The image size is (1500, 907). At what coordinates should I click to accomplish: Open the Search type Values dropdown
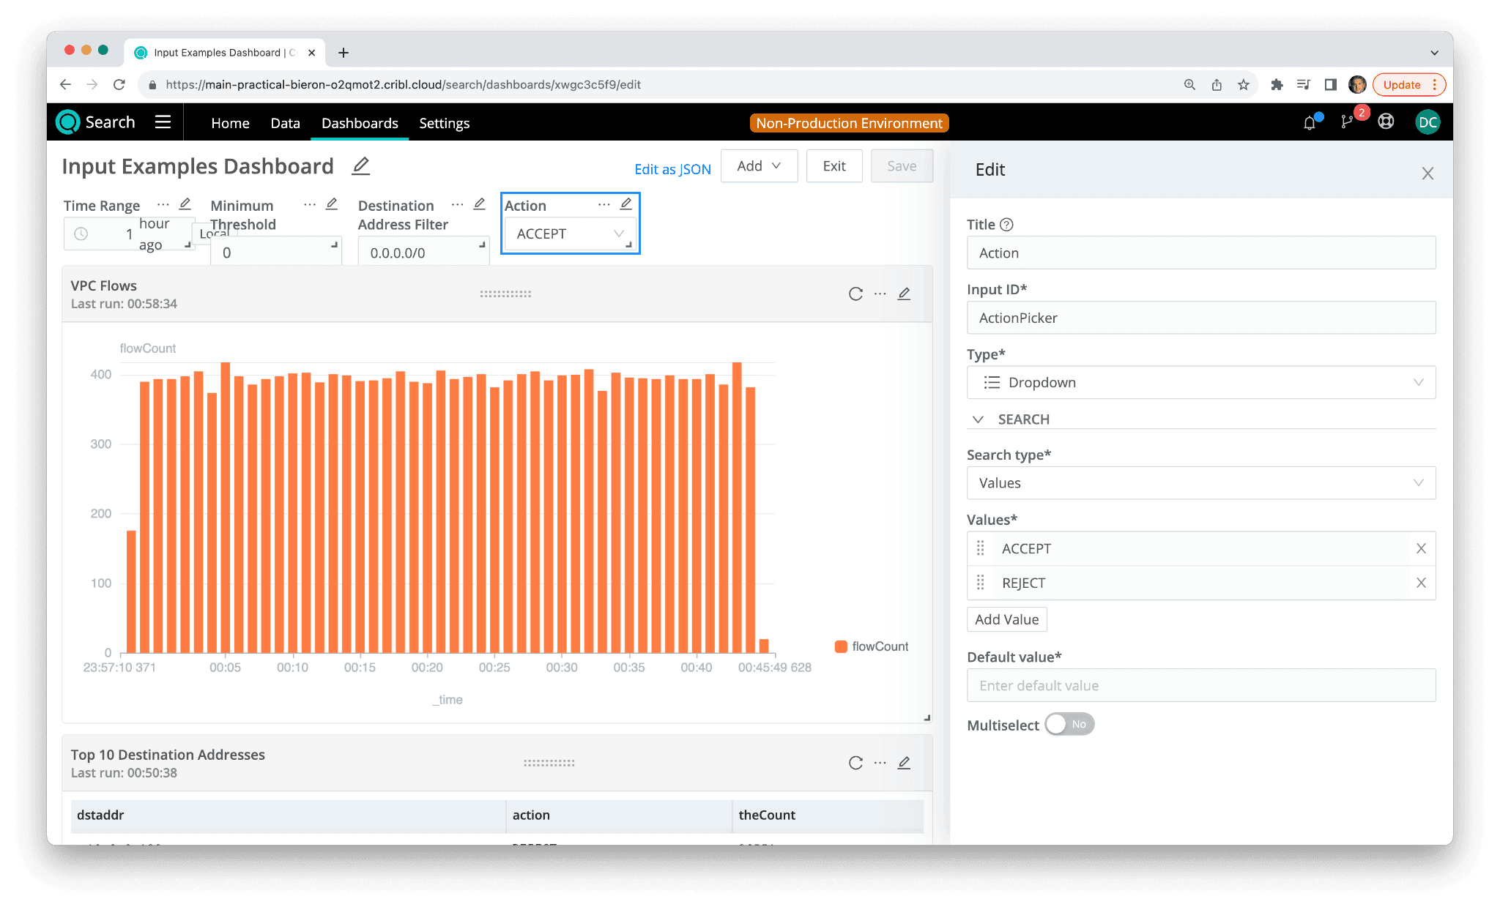tap(1200, 483)
